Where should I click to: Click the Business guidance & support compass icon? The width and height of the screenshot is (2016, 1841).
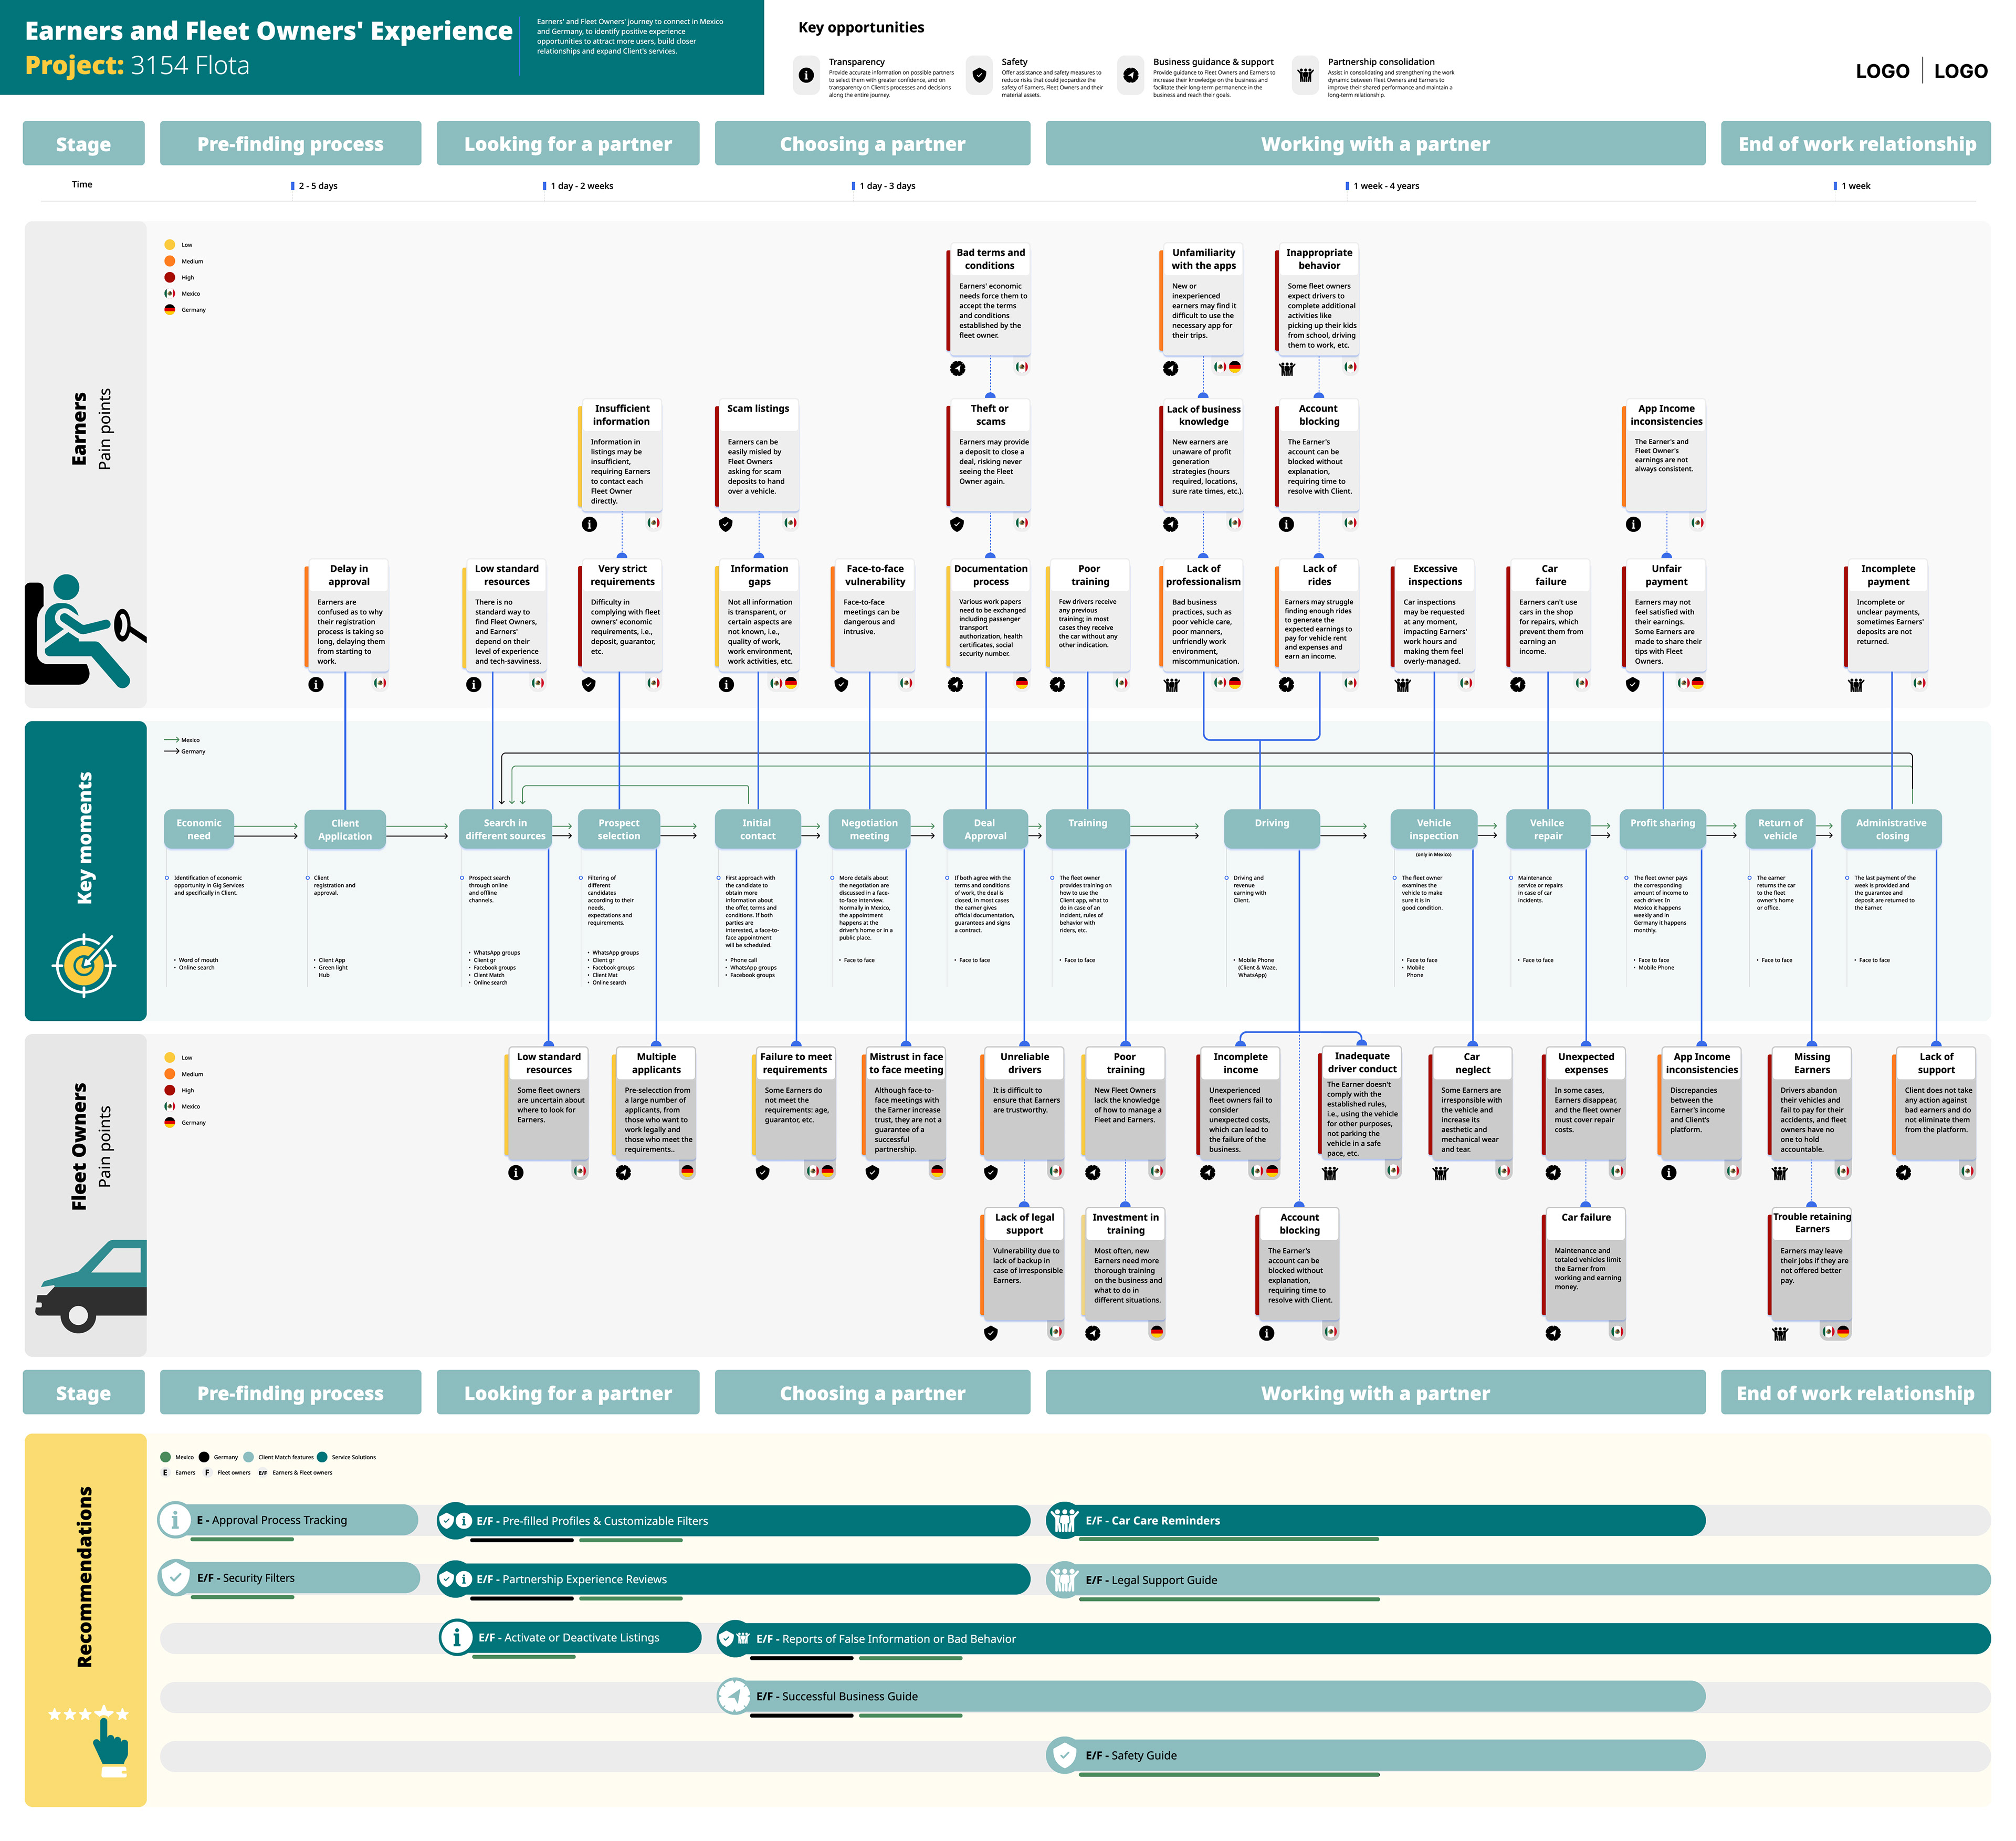point(1131,75)
